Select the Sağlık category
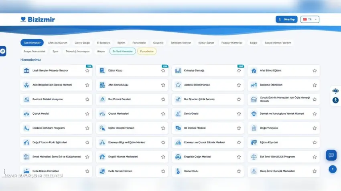 pyautogui.click(x=254, y=43)
